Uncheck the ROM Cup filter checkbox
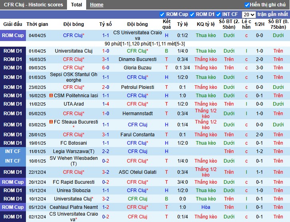 pyautogui.click(x=162, y=14)
